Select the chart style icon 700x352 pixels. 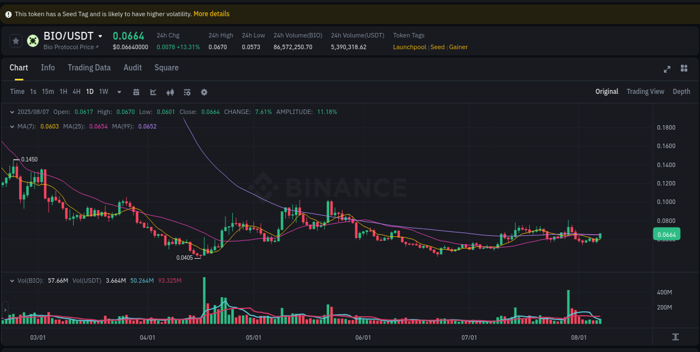(x=153, y=92)
